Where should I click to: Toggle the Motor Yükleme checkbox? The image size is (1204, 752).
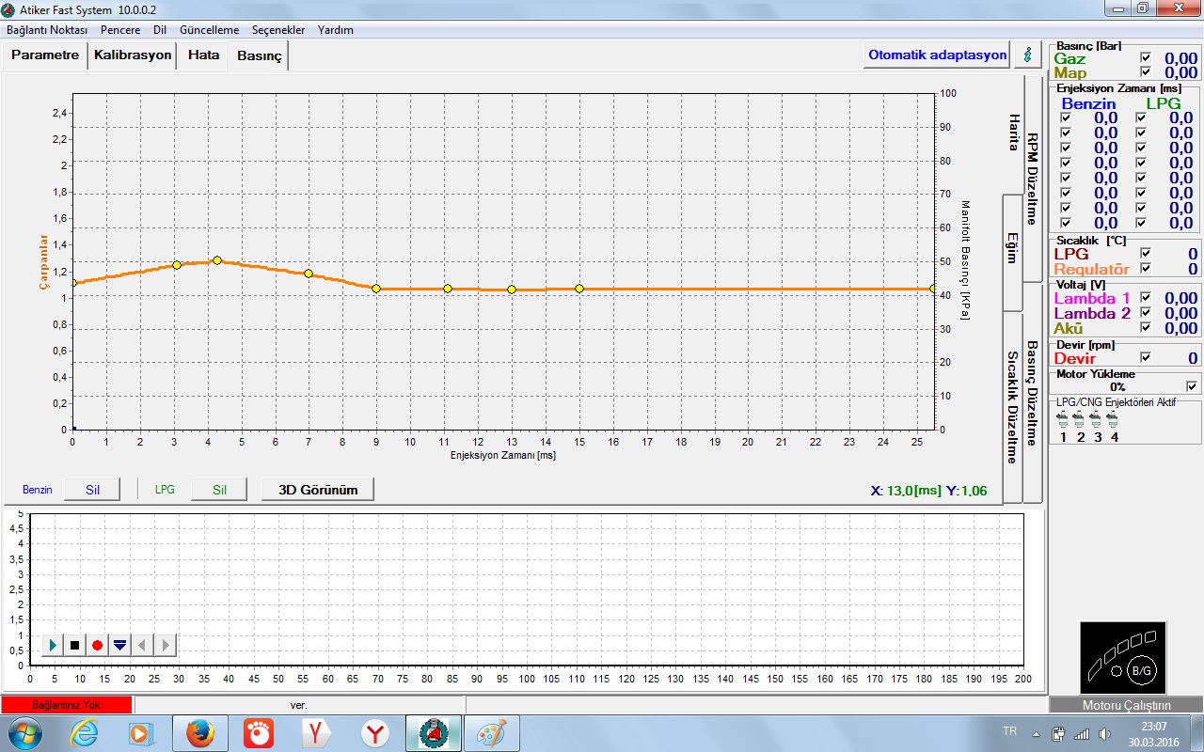pos(1192,386)
